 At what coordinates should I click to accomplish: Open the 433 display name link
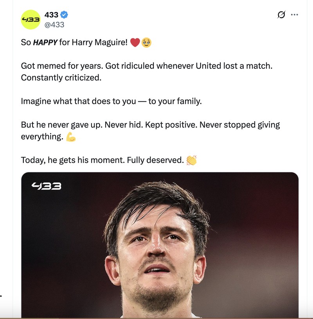tap(51, 15)
